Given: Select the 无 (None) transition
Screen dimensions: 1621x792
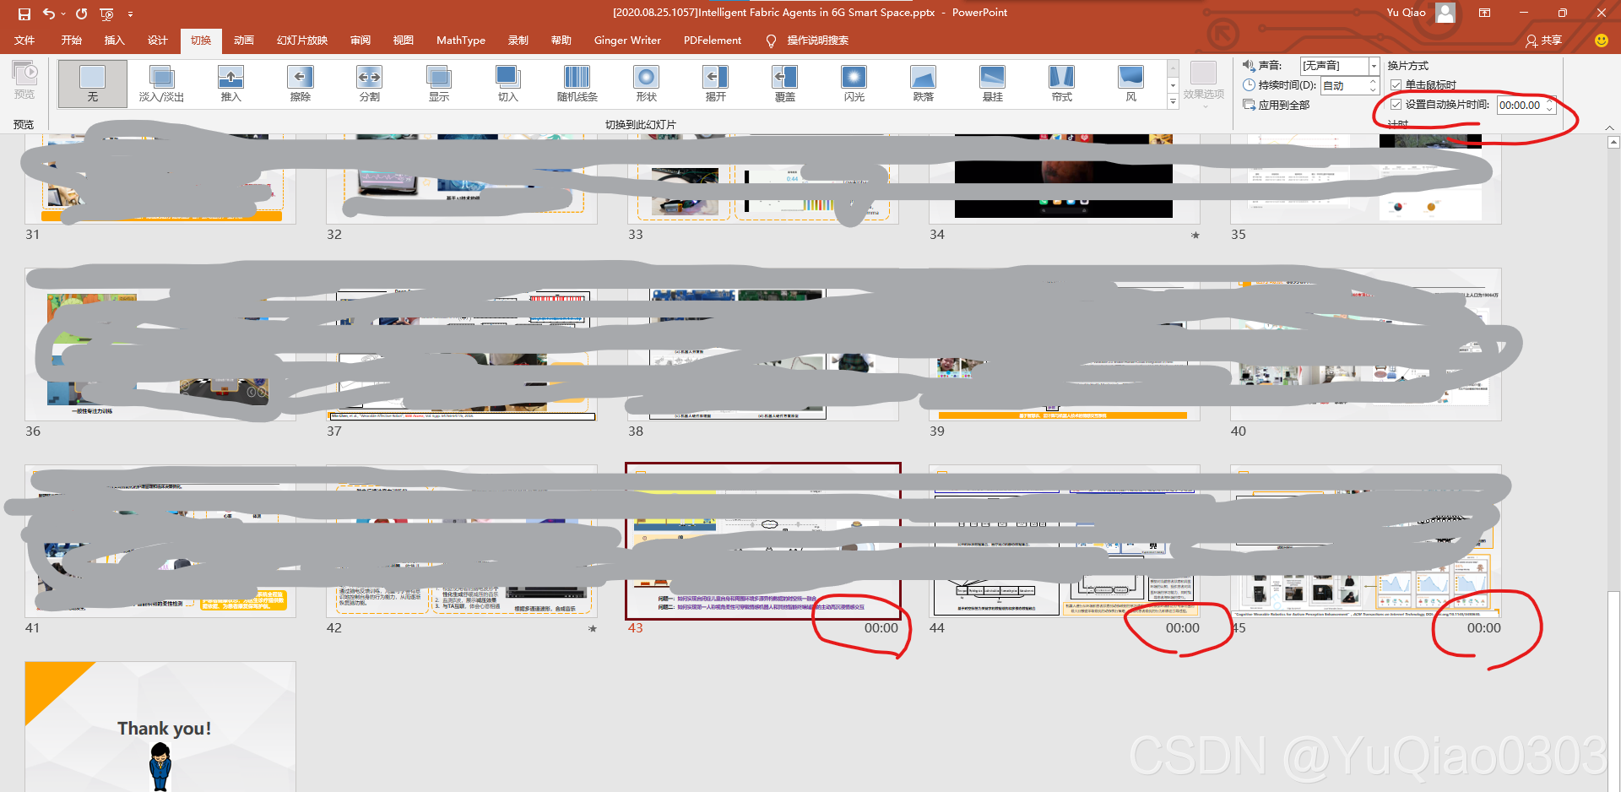Looking at the screenshot, I should (x=93, y=84).
